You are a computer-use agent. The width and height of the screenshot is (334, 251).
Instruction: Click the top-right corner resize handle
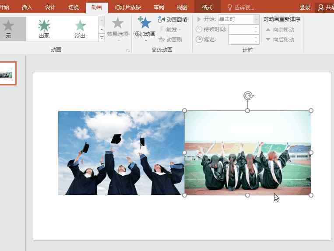point(311,110)
